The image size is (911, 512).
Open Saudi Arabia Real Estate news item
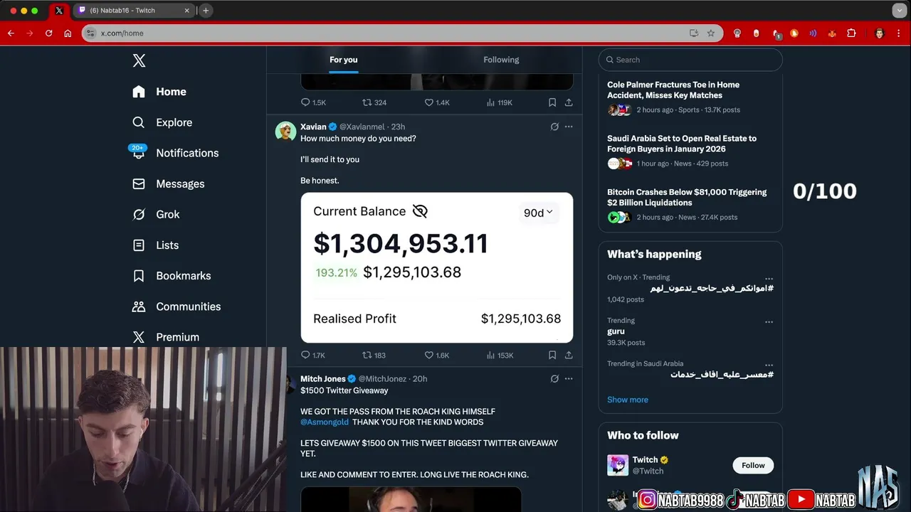[690, 151]
